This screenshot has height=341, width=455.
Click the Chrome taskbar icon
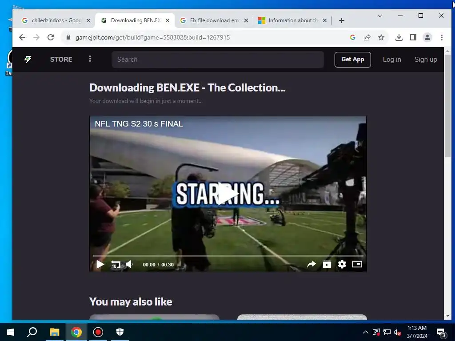[76, 332]
